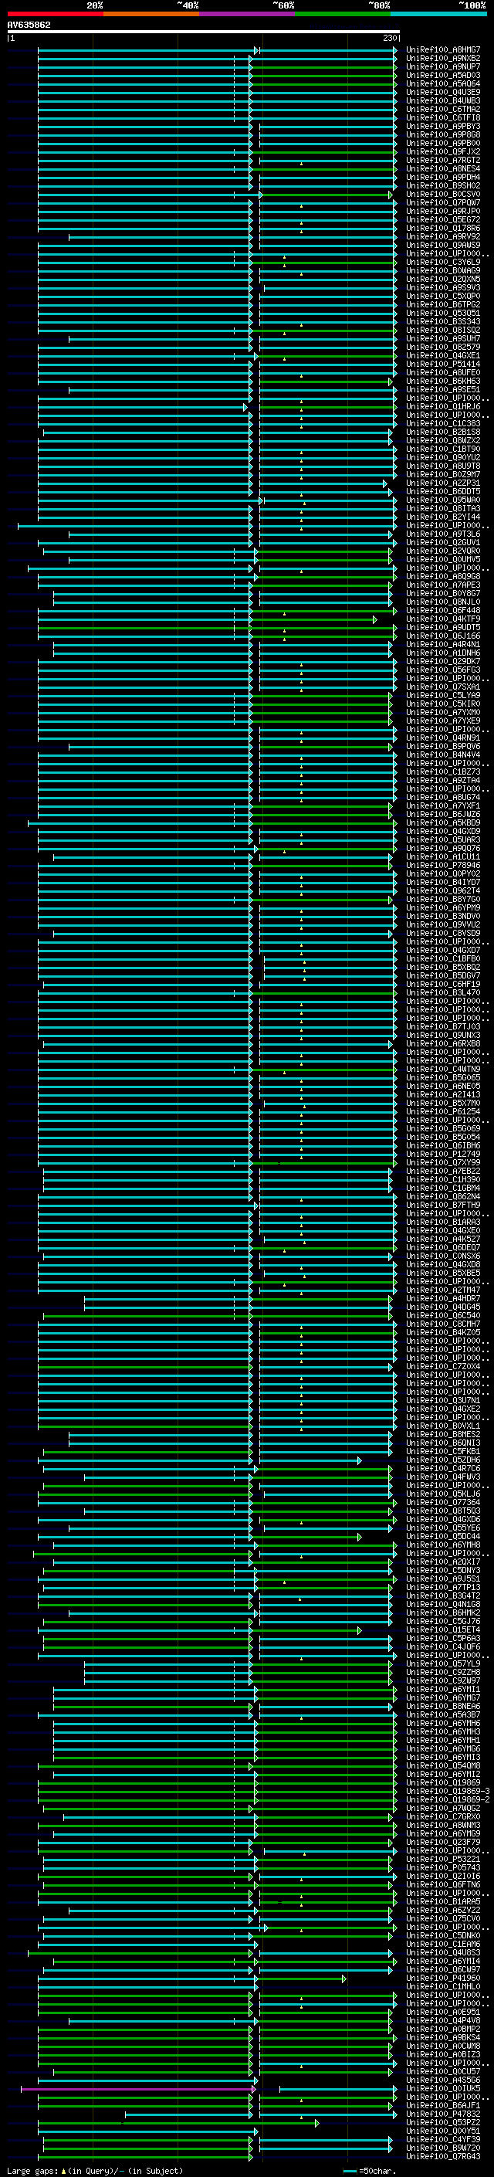The width and height of the screenshot is (494, 2177).
Task: Select the UniRef100_A9QQ76 label
Action: pyautogui.click(x=443, y=849)
